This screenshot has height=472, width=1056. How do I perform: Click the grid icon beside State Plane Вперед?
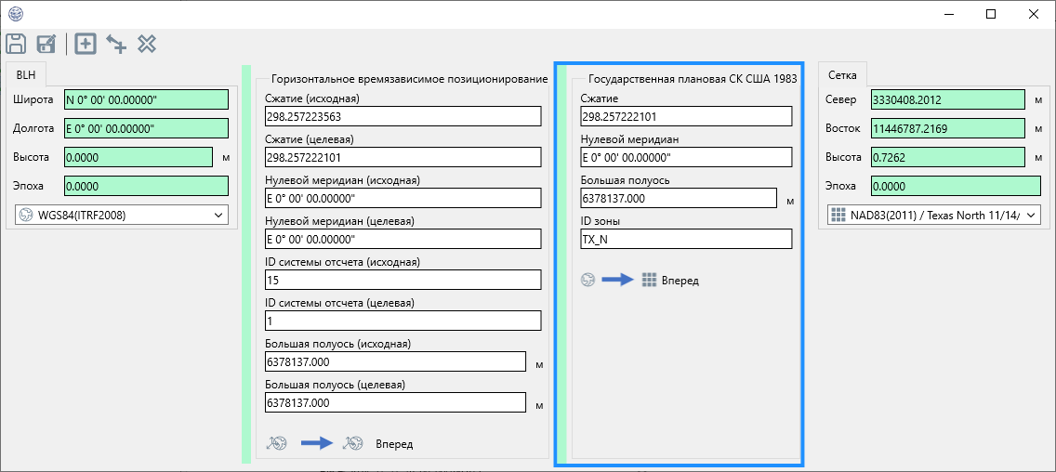click(x=649, y=280)
